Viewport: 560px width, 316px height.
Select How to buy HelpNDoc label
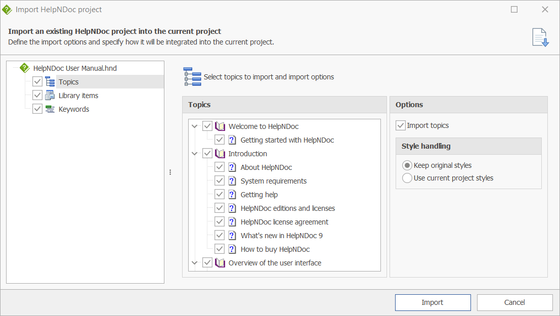pyautogui.click(x=275, y=249)
